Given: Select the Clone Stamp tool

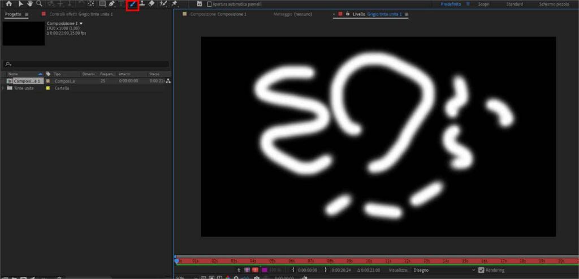Looking at the screenshot, I should [x=142, y=4].
